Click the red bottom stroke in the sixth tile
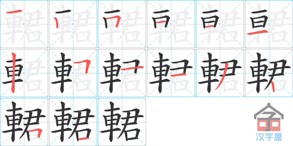The height and width of the screenshot is (146, 293). pos(257,33)
